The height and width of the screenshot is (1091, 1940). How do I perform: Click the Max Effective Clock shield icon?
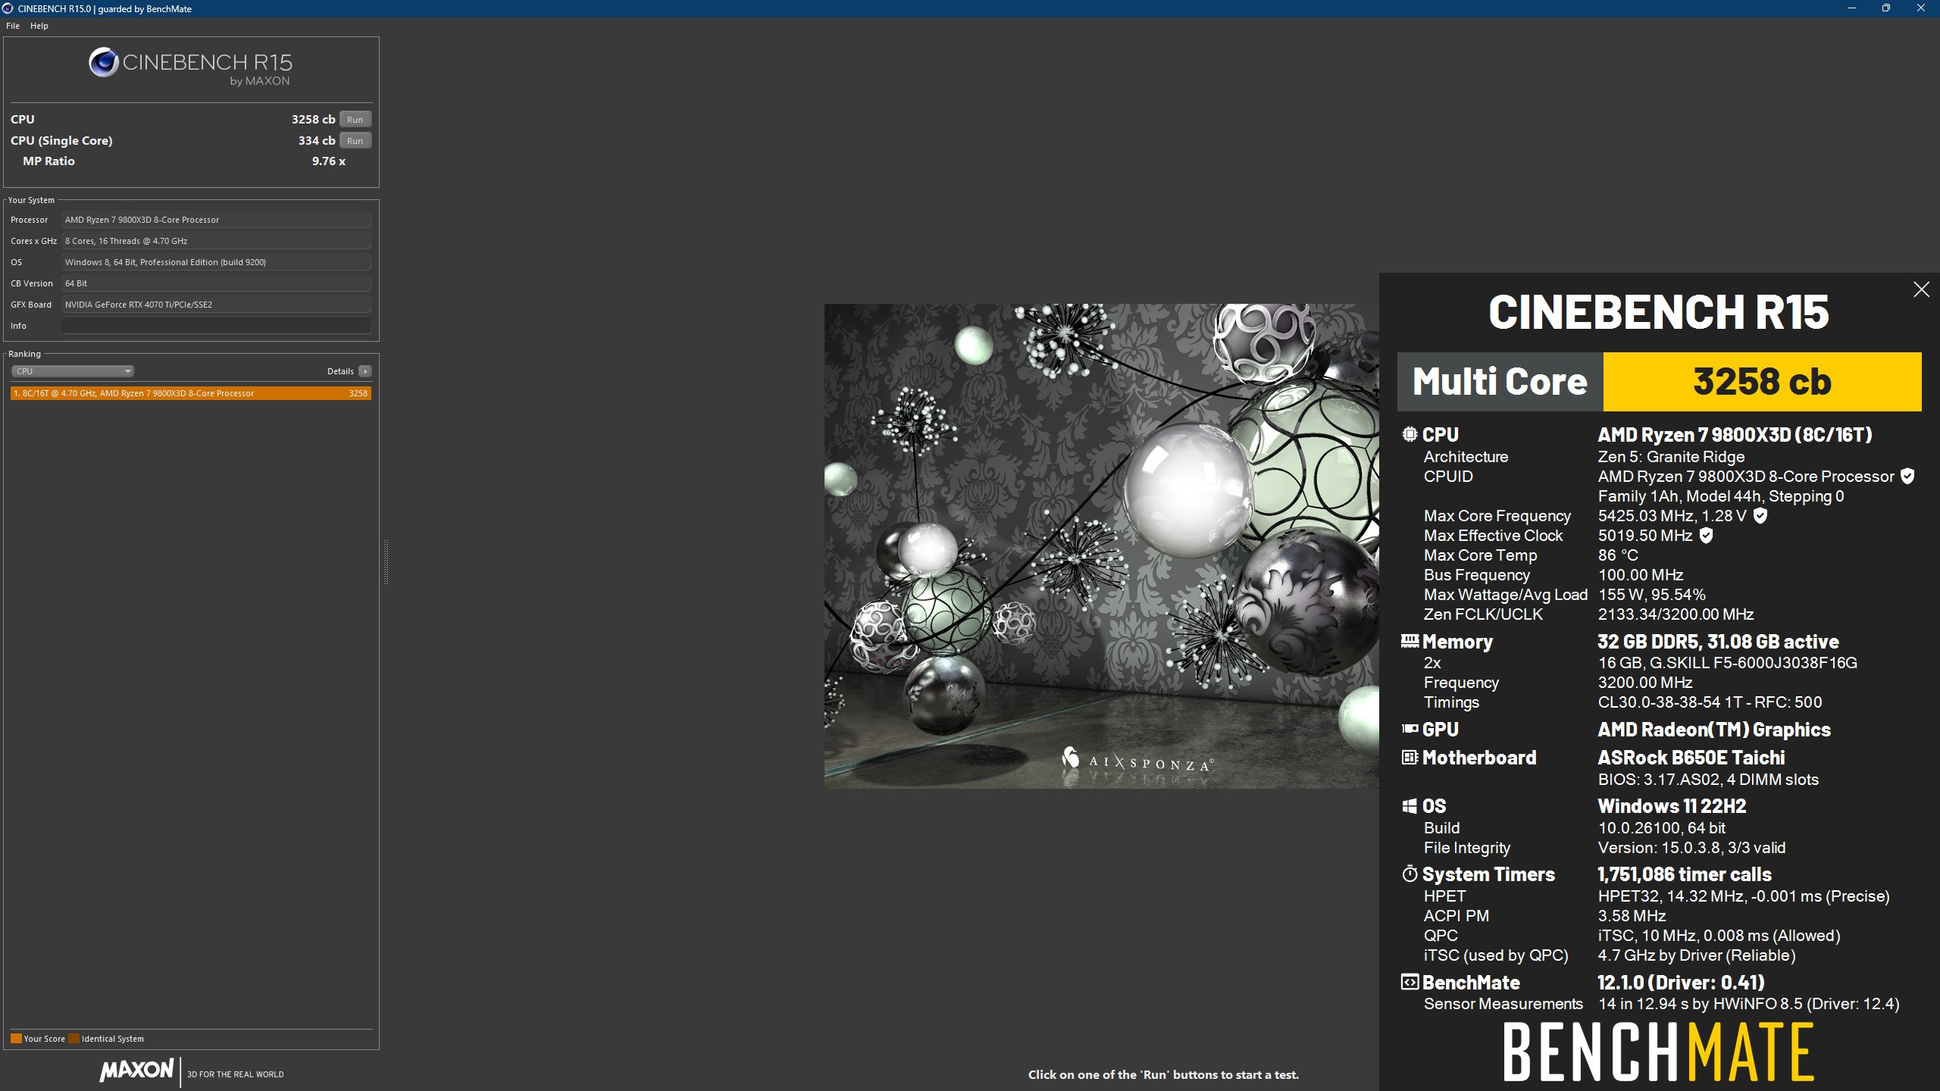tap(1706, 536)
